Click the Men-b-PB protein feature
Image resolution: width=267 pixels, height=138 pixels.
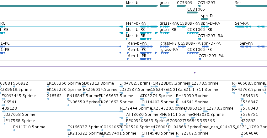point(139,59)
